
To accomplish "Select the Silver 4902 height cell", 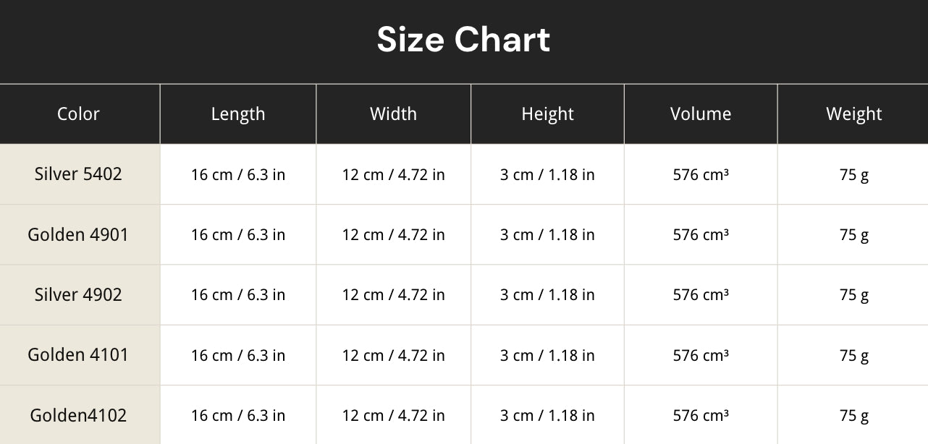I will [547, 295].
